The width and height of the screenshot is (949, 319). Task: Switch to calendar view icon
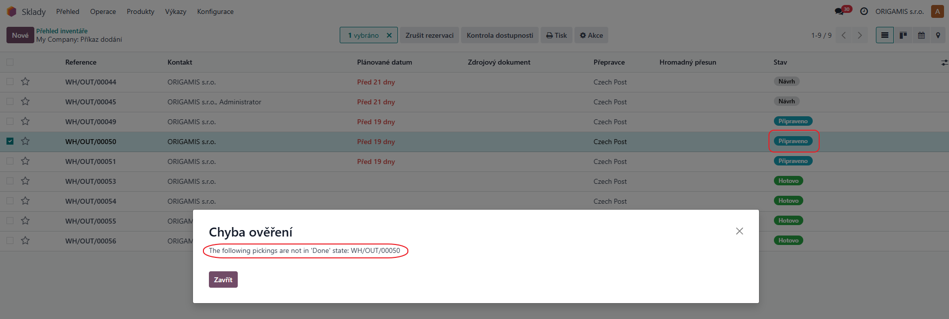pyautogui.click(x=921, y=35)
